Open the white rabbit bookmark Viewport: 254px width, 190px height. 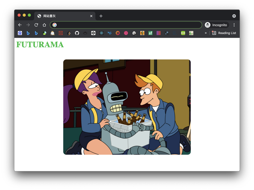pyautogui.click(x=52, y=33)
